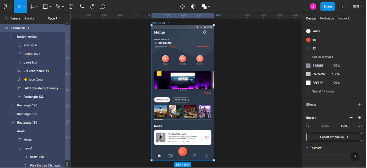This screenshot has width=367, height=168.
Task: Click the Boolean groups icon
Action: [x=204, y=6]
